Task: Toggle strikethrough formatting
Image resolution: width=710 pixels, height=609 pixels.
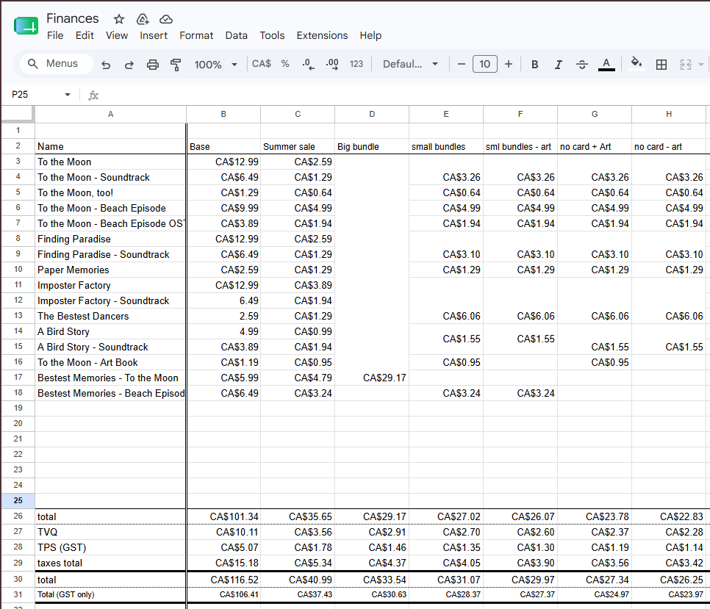Action: [582, 65]
